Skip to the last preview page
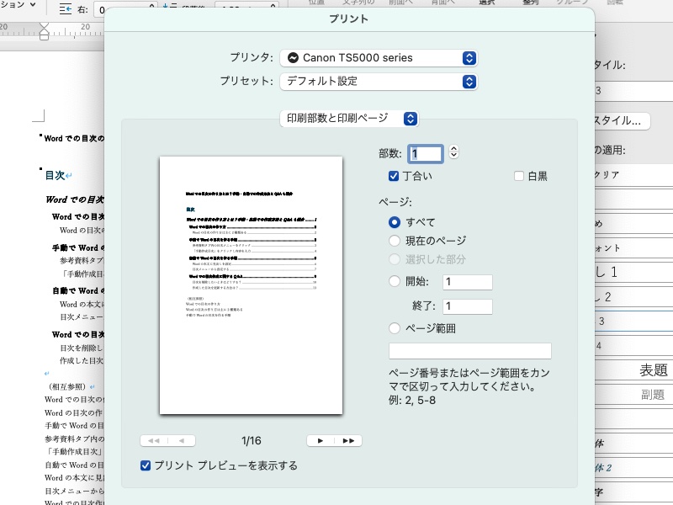The height and width of the screenshot is (505, 673). click(x=348, y=439)
